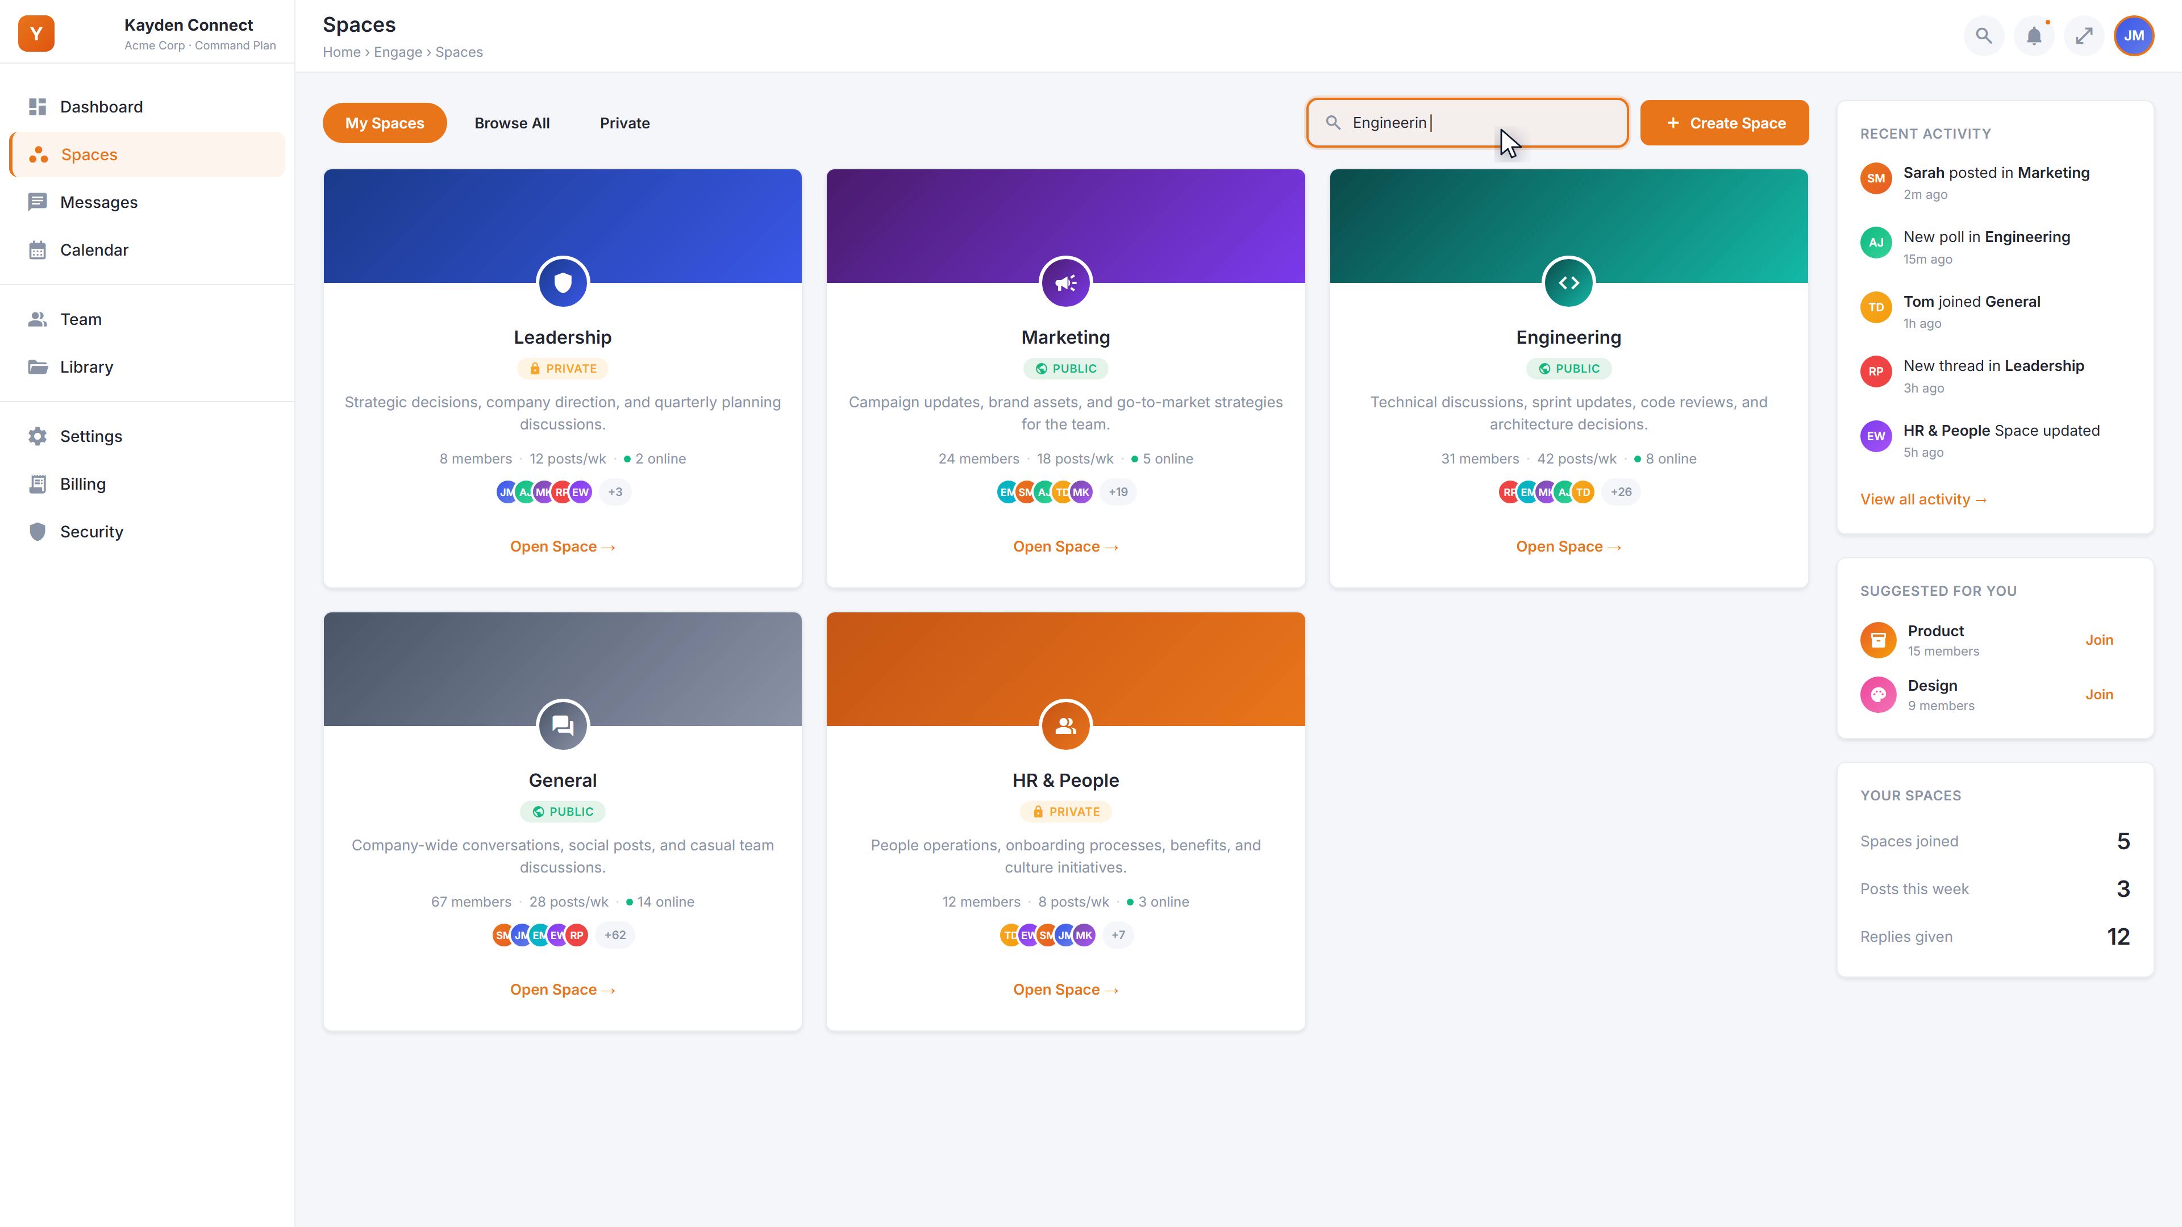Image resolution: width=2182 pixels, height=1227 pixels.
Task: Open Billing from sidebar
Action: pyautogui.click(x=147, y=483)
